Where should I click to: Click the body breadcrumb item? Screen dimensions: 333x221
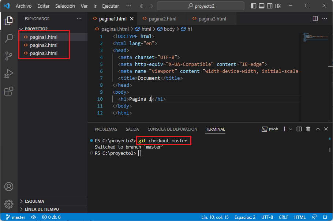[x=166, y=29]
